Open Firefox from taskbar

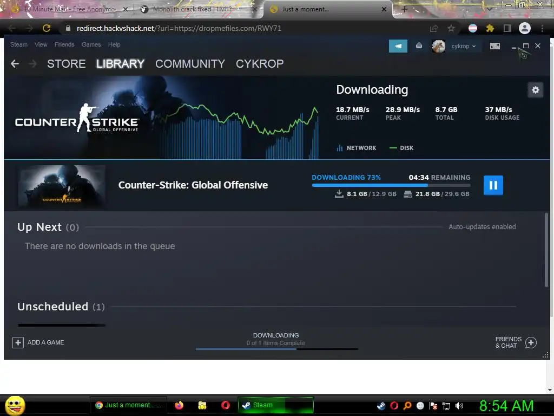coord(179,405)
